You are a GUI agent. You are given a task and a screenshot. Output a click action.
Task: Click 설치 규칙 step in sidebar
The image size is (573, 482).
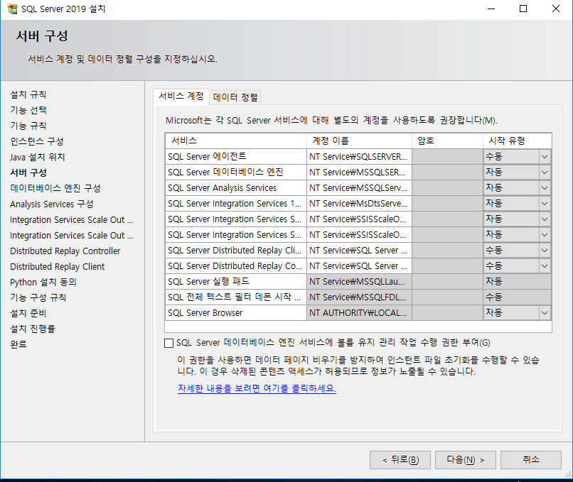[28, 95]
